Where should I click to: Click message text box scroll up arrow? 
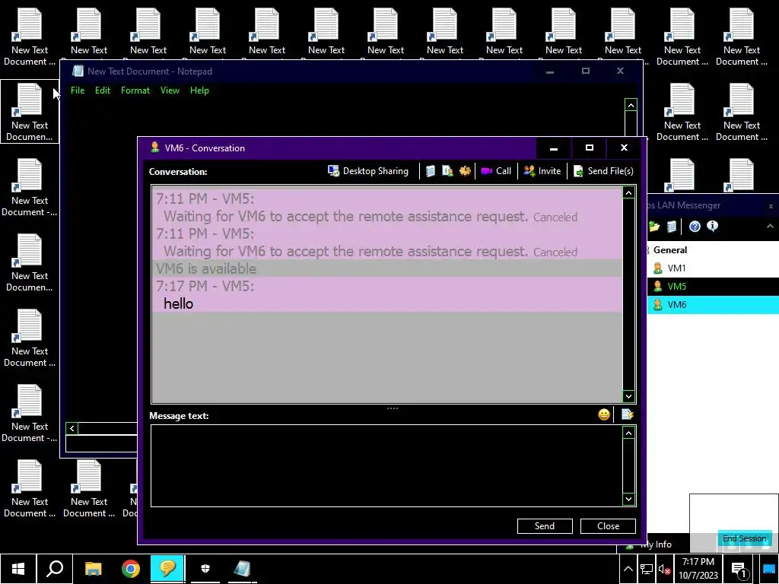coord(629,433)
